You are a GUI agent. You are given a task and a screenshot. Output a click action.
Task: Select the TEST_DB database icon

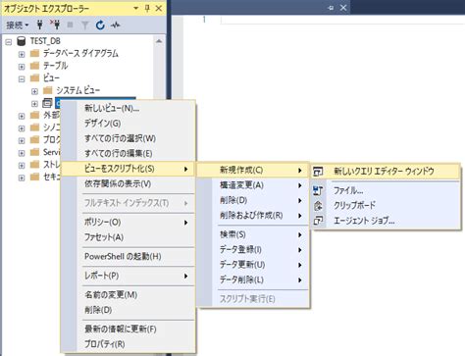point(22,41)
